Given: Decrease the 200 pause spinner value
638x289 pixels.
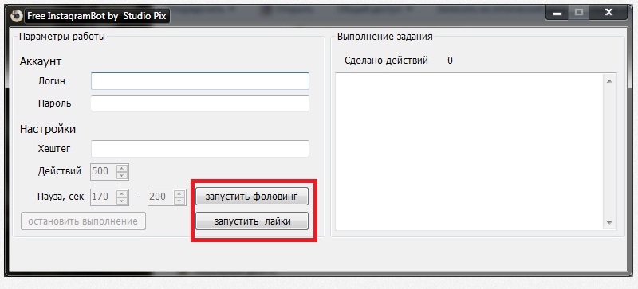Looking at the screenshot, I should tap(179, 201).
